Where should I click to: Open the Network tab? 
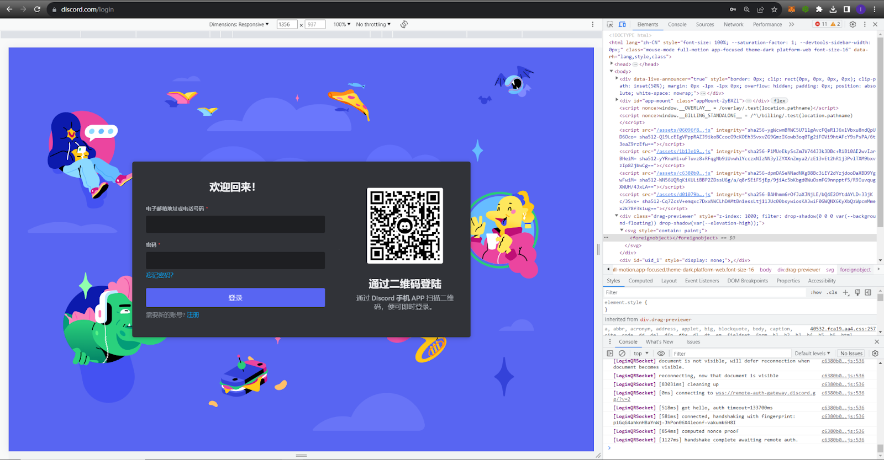733,24
